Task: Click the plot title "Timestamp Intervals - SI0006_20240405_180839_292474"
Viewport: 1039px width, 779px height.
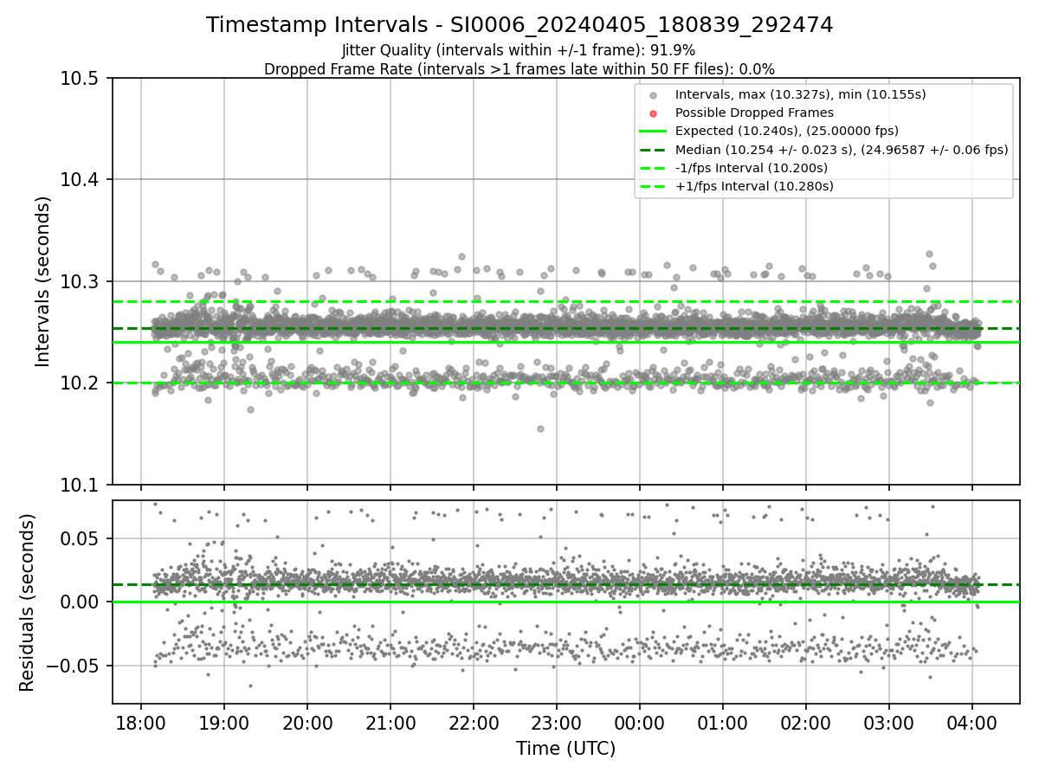Action: 519,25
